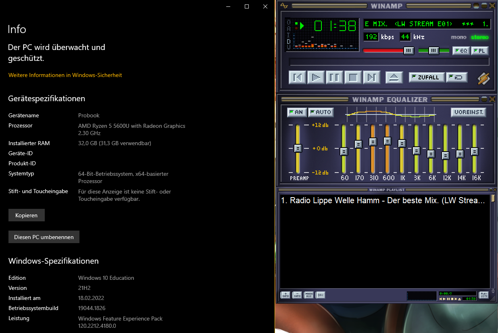This screenshot has height=333, width=498.
Task: Stop playback with Winamp's large Stop button
Action: click(353, 77)
